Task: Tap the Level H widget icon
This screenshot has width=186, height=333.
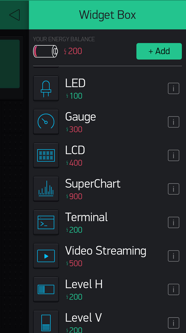Action: pyautogui.click(x=46, y=289)
